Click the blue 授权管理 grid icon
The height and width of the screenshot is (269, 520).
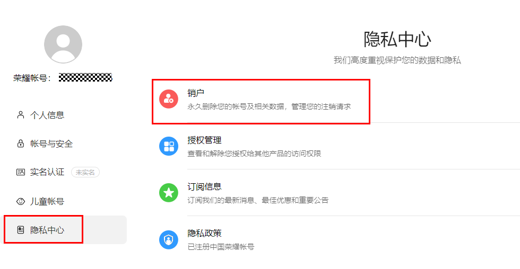point(169,146)
